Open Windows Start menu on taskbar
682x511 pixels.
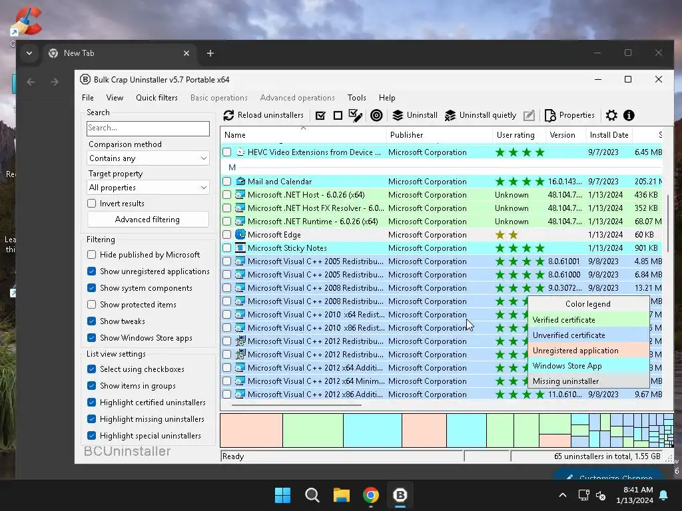coord(282,495)
